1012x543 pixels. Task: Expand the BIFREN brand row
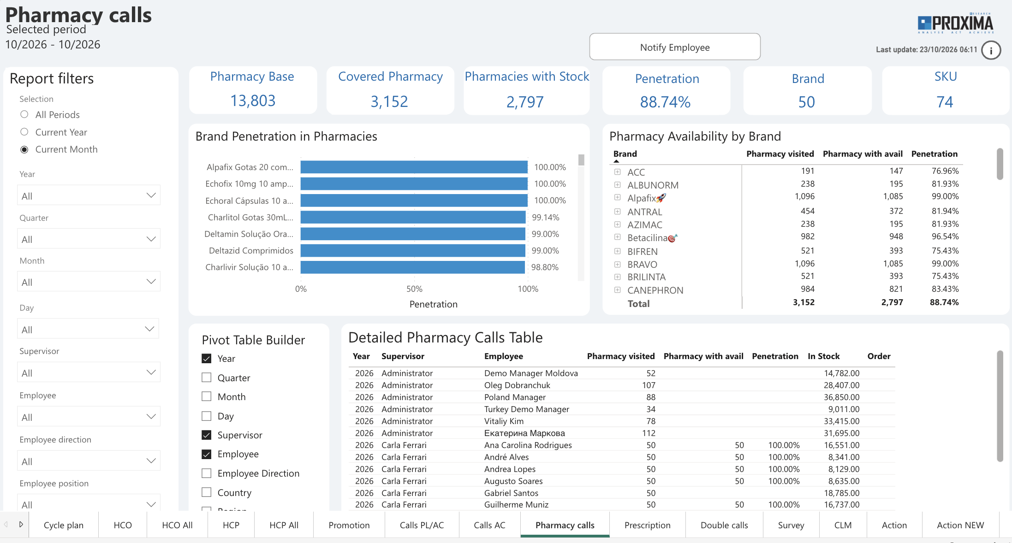pyautogui.click(x=617, y=251)
